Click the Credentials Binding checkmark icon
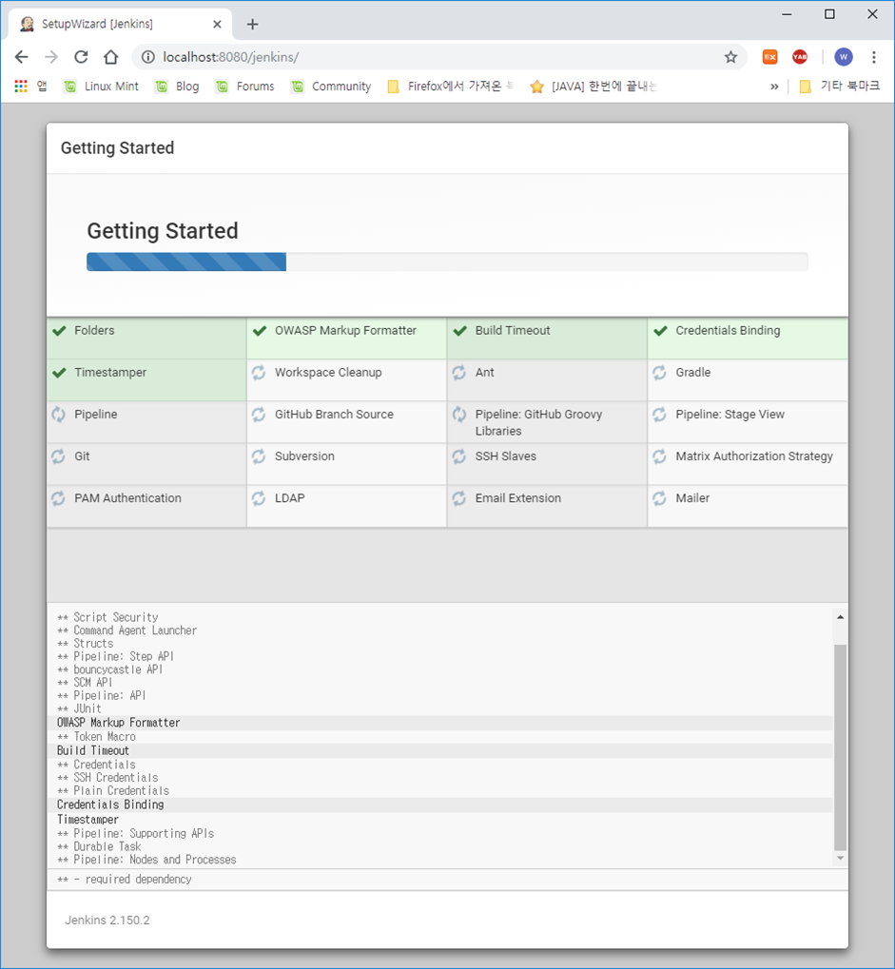The image size is (895, 969). coord(660,331)
